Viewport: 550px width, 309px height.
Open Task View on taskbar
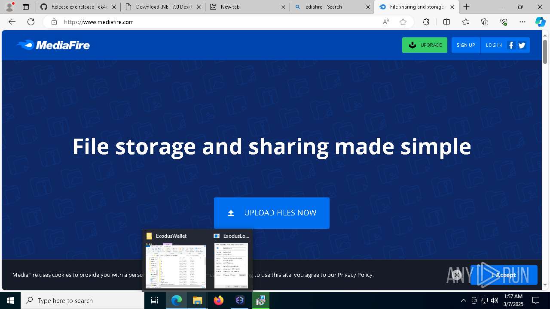click(x=155, y=300)
